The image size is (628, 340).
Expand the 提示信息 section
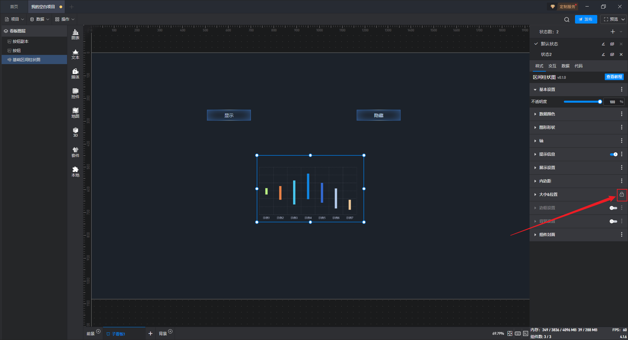coord(535,154)
